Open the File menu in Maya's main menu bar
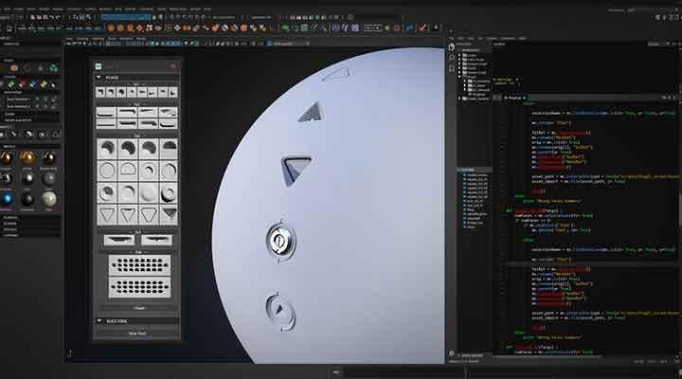This screenshot has height=379, width=682. [6, 9]
